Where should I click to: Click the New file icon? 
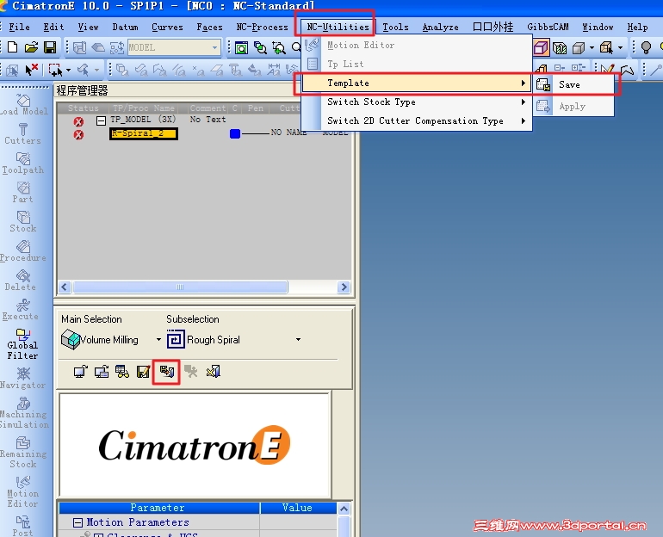tap(12, 46)
